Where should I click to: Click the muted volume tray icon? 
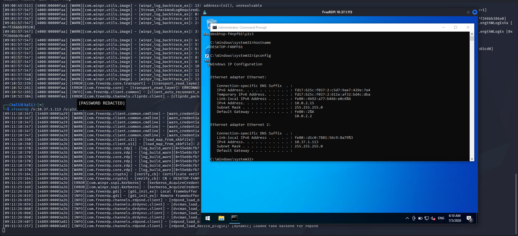click(x=433, y=218)
